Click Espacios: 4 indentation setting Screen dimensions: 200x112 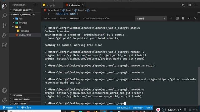138,108
